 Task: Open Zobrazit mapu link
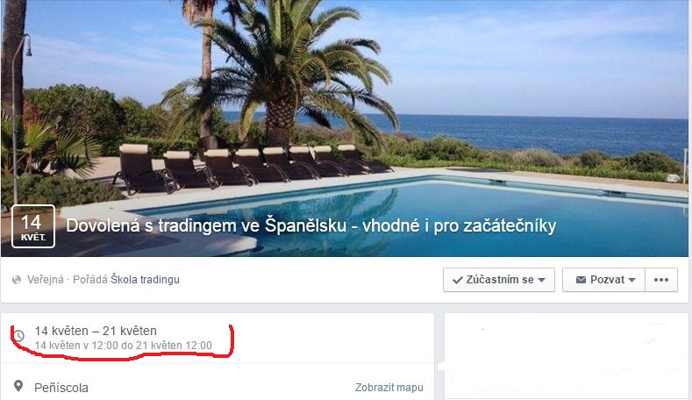[x=389, y=388]
